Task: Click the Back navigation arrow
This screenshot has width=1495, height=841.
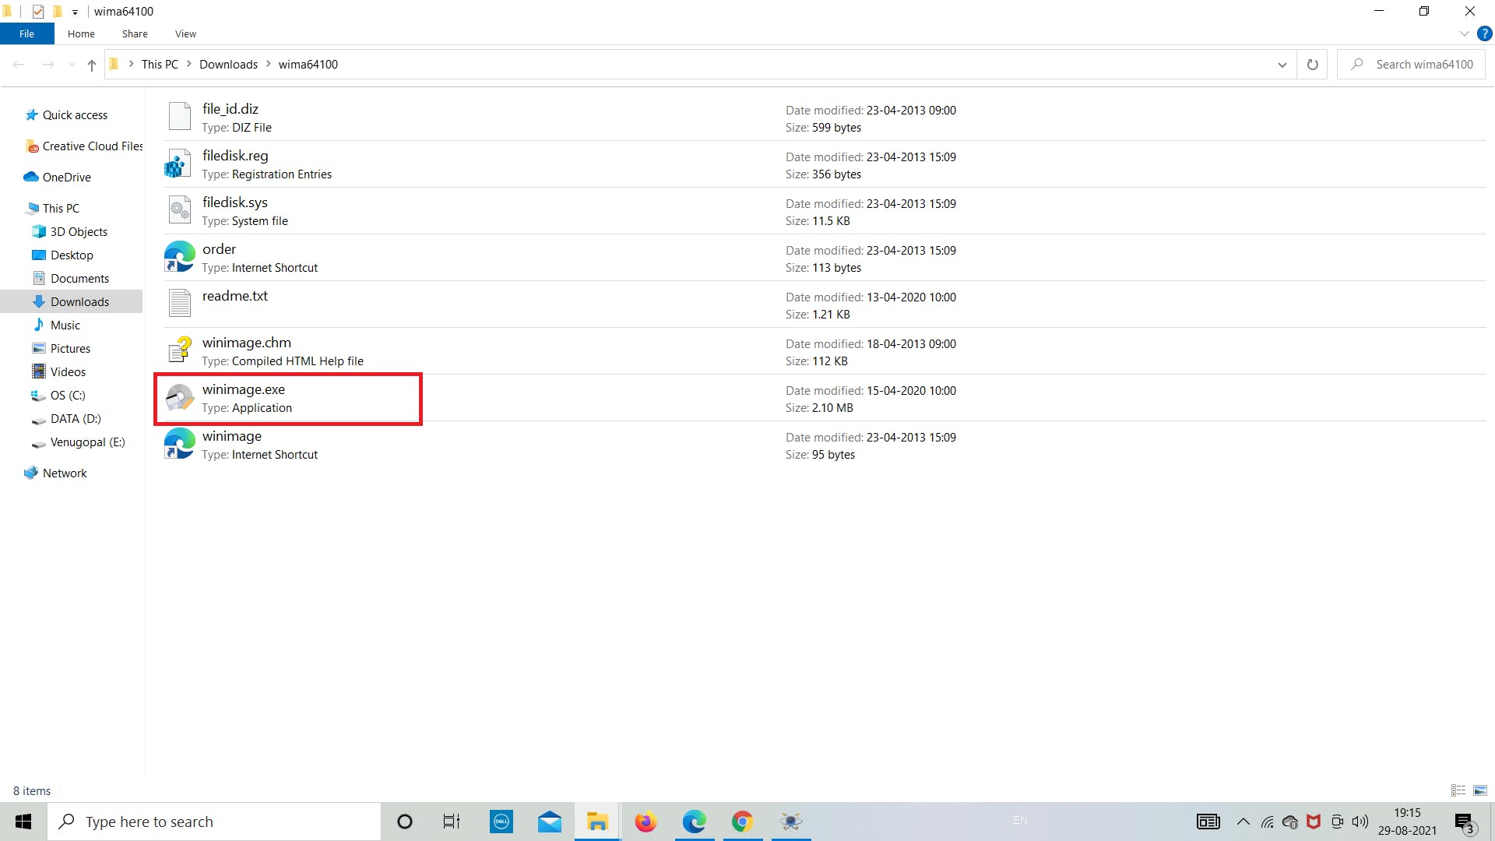Action: point(19,65)
